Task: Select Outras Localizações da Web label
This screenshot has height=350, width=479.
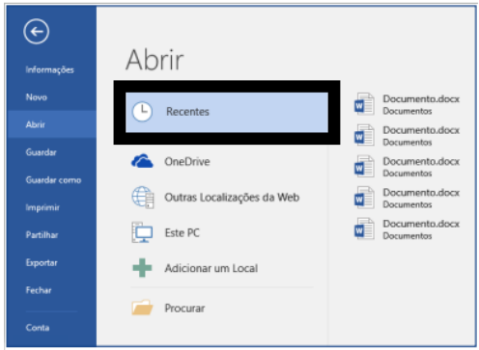Action: [x=232, y=197]
